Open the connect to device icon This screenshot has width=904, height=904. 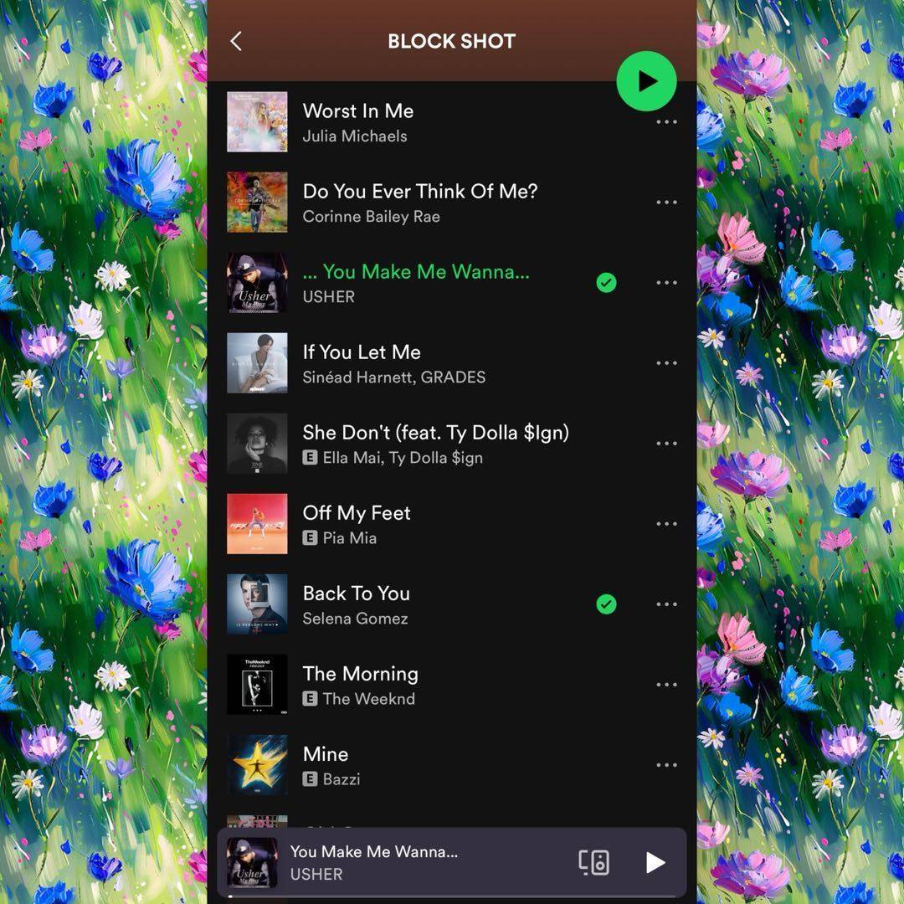point(593,862)
